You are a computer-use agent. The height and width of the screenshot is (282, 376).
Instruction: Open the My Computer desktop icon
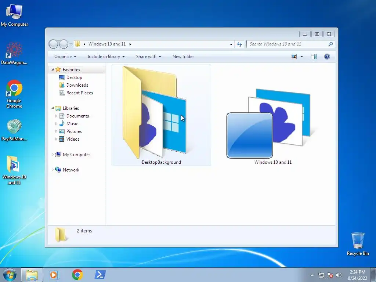tap(14, 15)
